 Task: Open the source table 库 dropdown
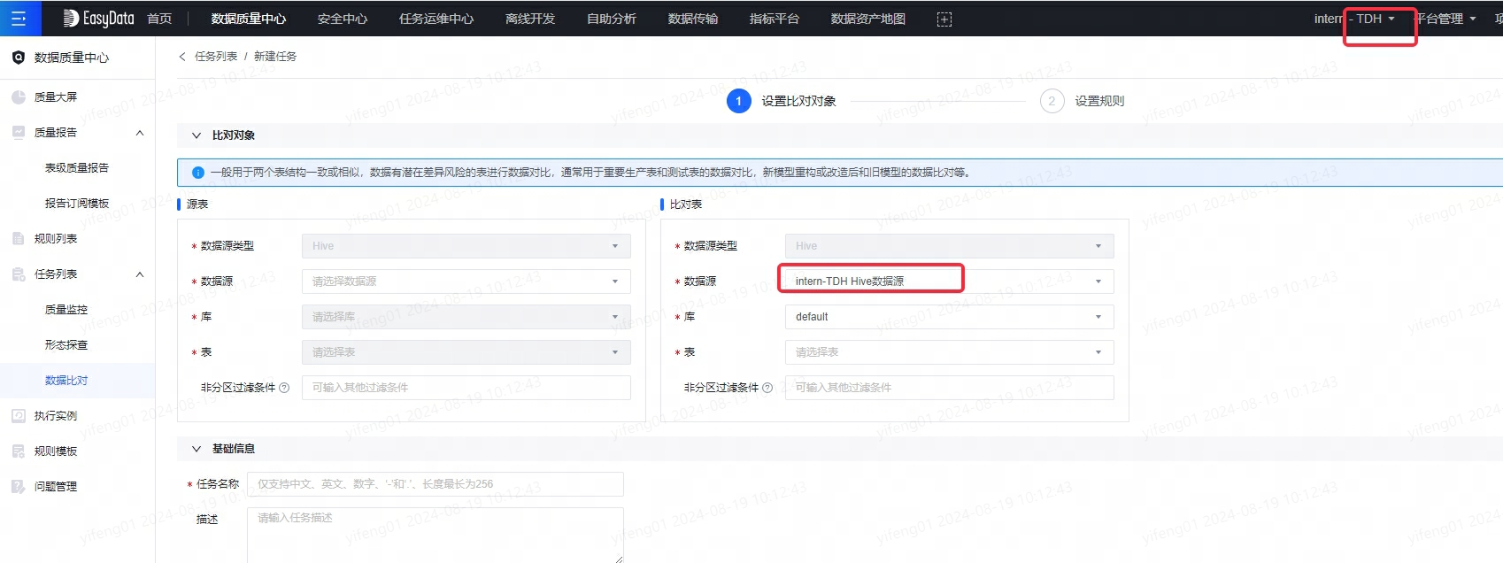click(x=466, y=317)
